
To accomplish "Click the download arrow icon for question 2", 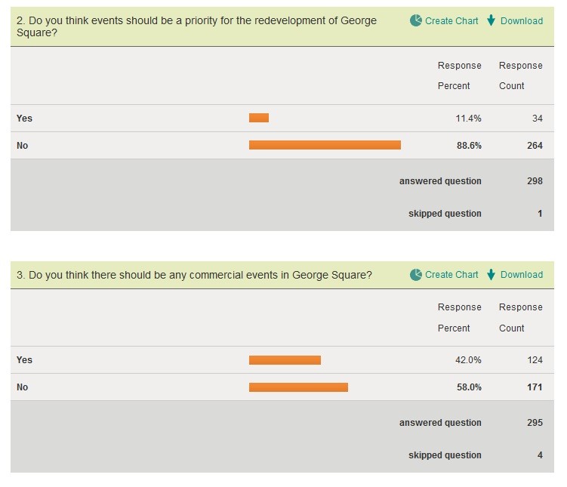I will click(x=491, y=20).
